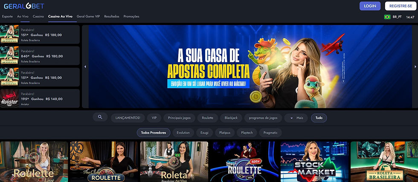Select Roulette category filter
The width and height of the screenshot is (418, 182).
pyautogui.click(x=208, y=118)
